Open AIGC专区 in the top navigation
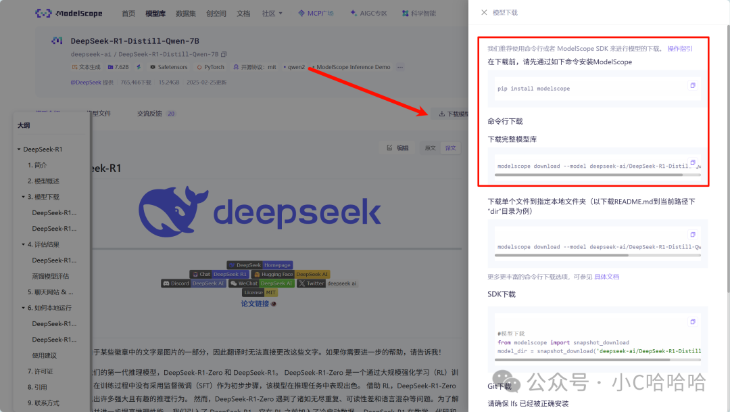The height and width of the screenshot is (412, 730). click(369, 14)
